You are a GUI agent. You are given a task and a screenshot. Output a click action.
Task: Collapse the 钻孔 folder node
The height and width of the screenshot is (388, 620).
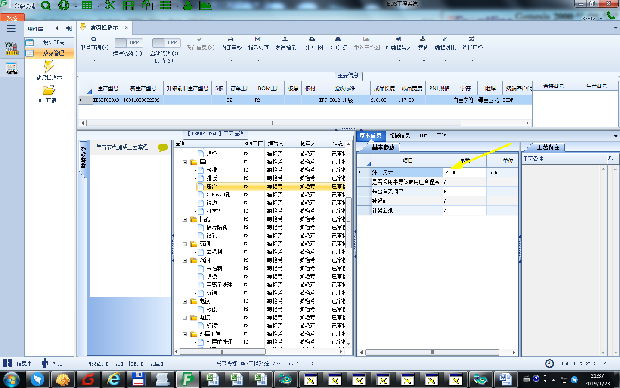coord(185,219)
